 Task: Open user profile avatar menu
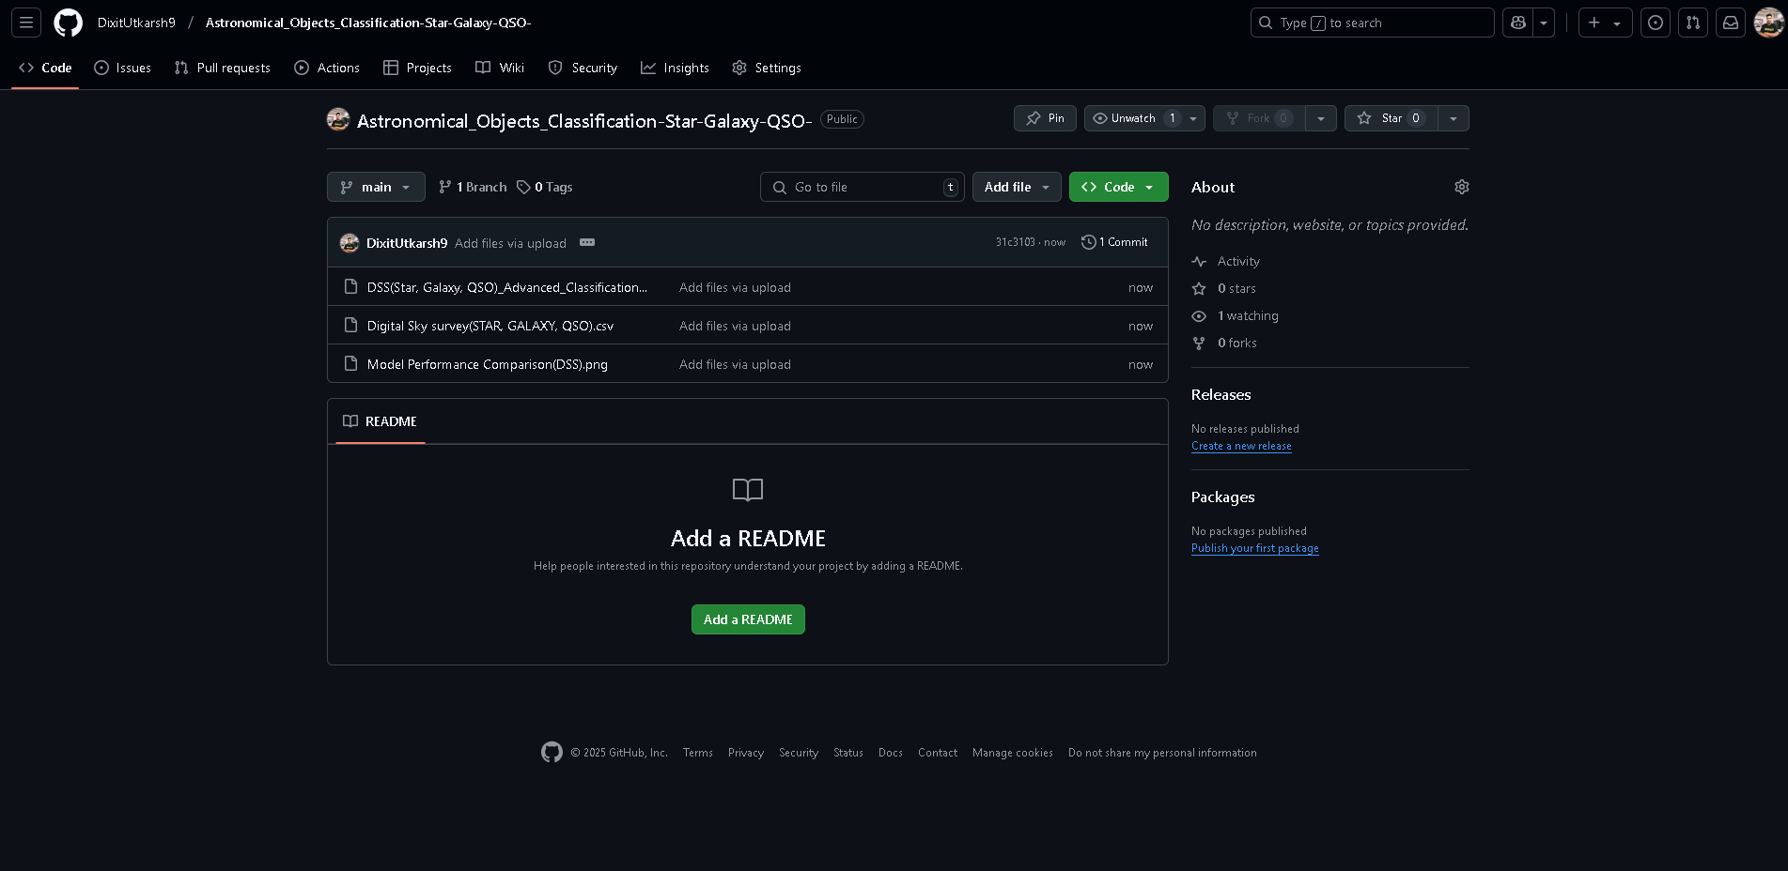(1768, 23)
